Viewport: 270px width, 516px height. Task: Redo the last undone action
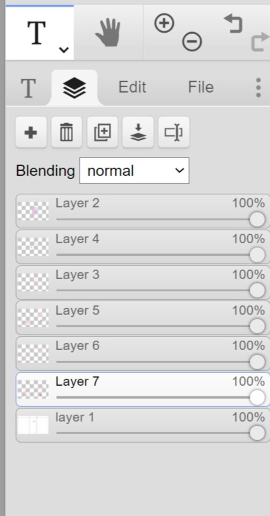pyautogui.click(x=260, y=42)
